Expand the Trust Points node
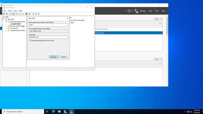This screenshot has width=203, height=114. [x=6, y=28]
